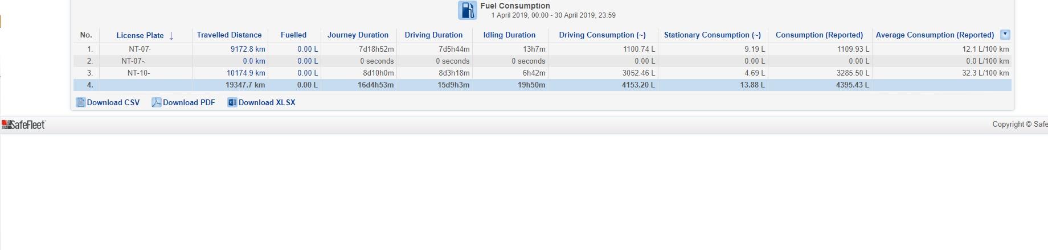
Task: Click the fuel pump report icon
Action: tap(467, 10)
